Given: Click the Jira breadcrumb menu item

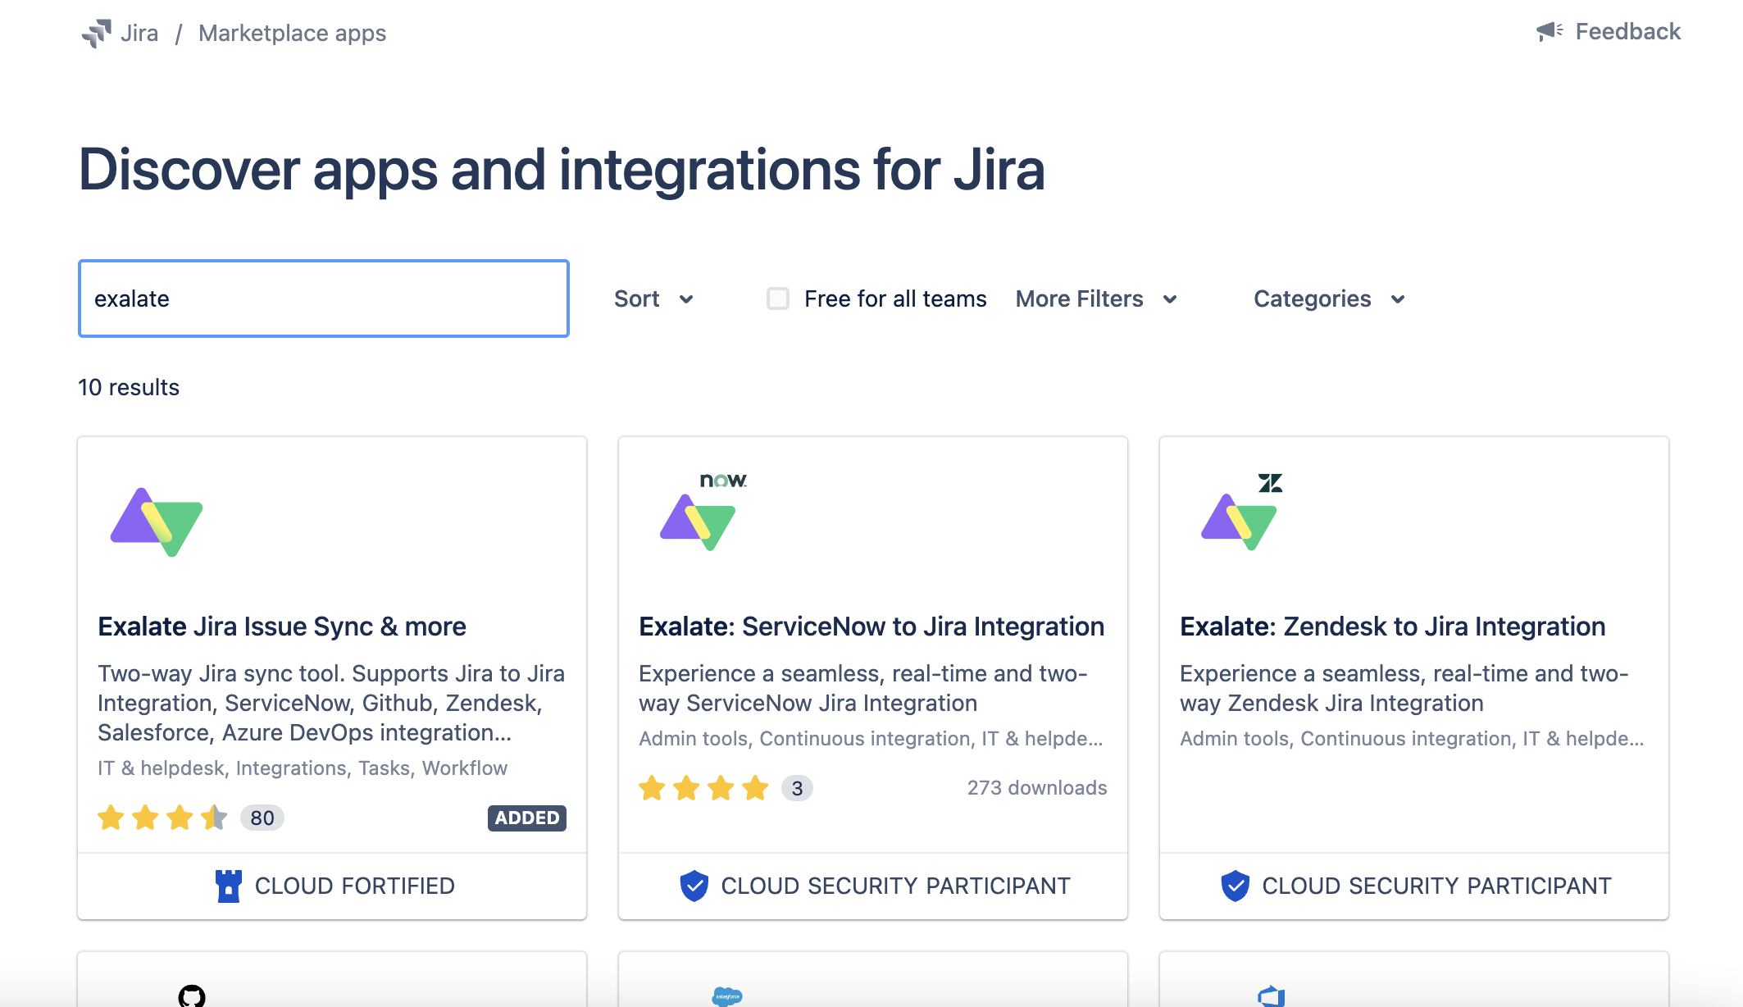Looking at the screenshot, I should [139, 32].
